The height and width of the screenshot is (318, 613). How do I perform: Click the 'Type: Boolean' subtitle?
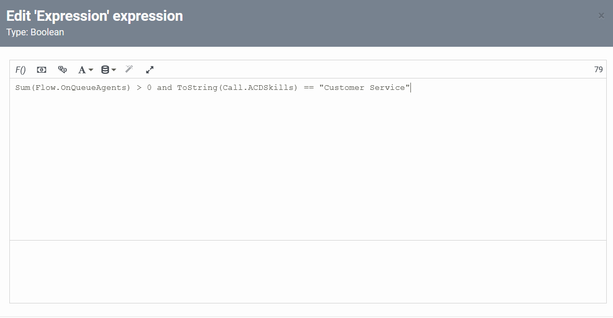[x=35, y=32]
